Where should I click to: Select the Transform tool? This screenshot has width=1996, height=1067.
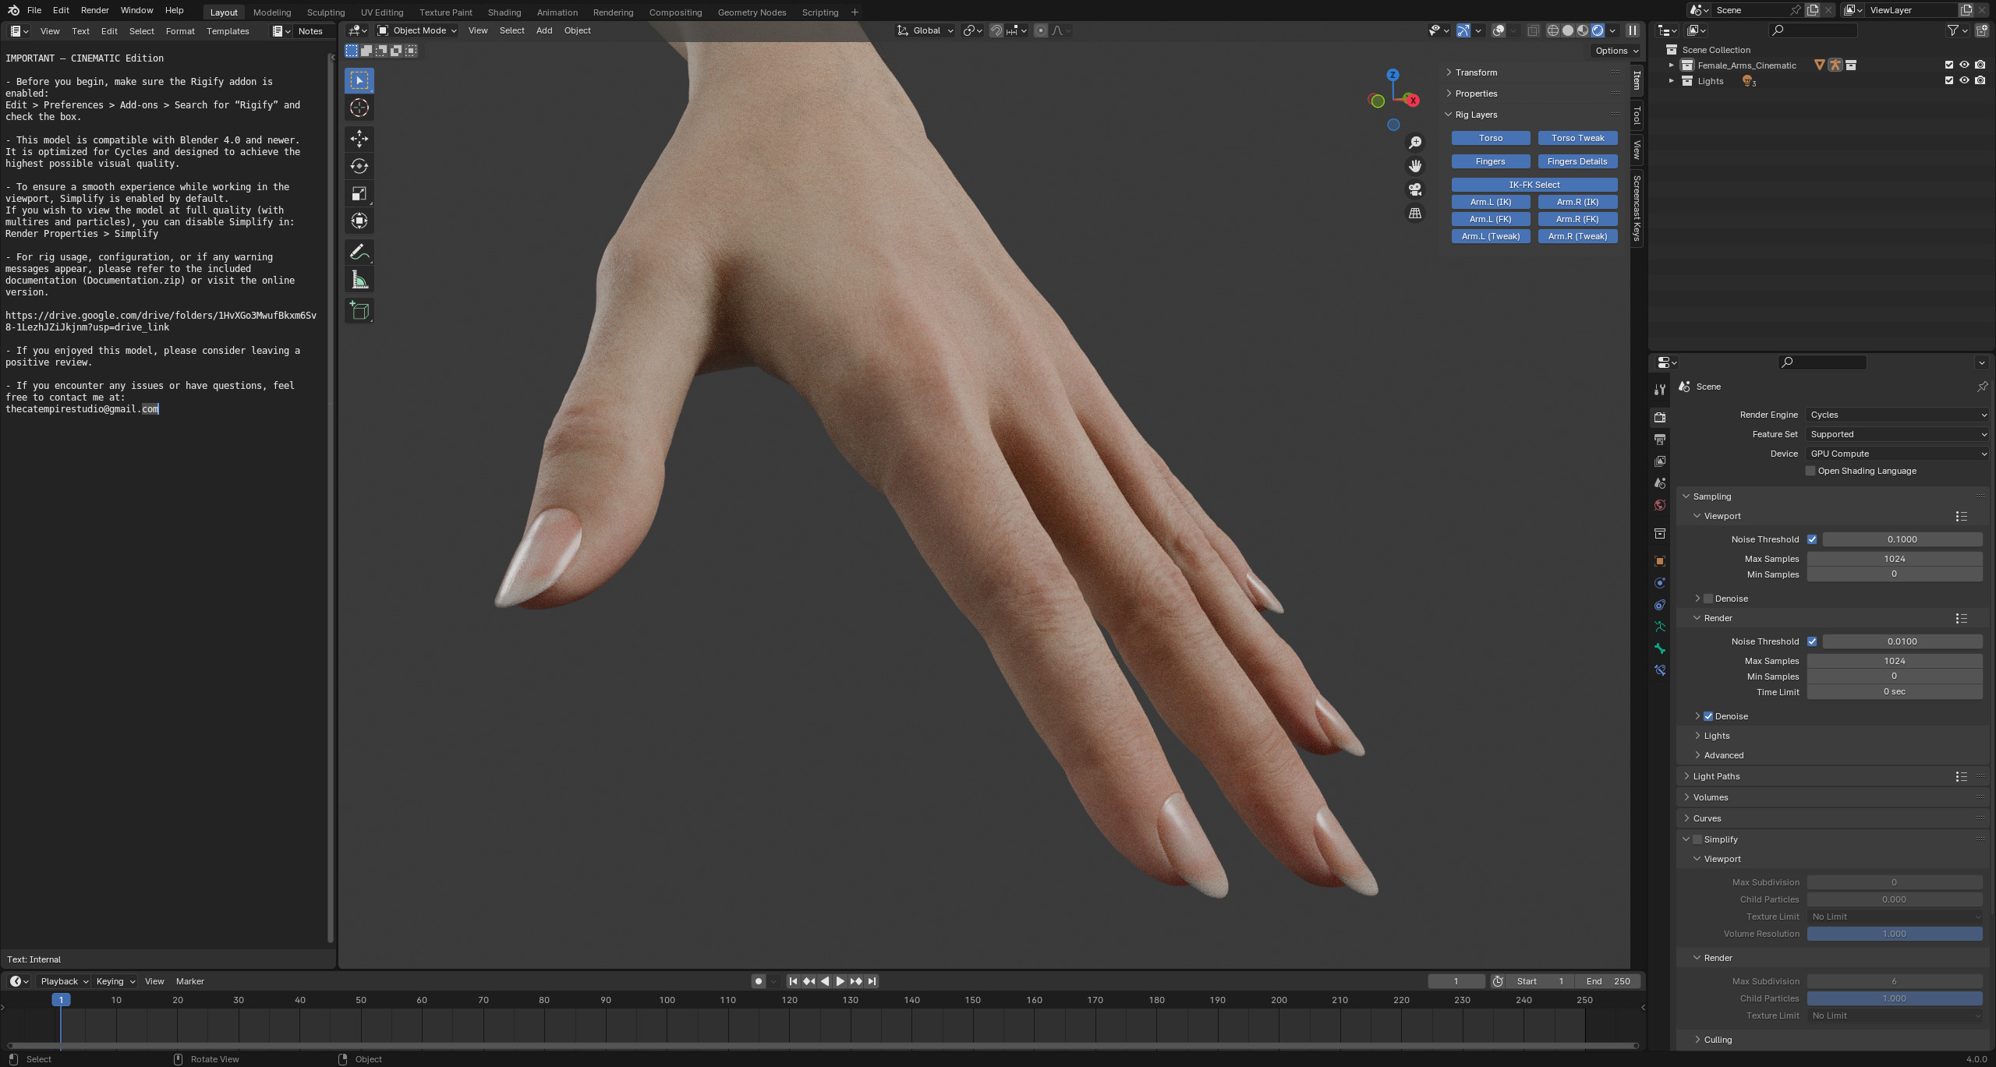(x=359, y=221)
